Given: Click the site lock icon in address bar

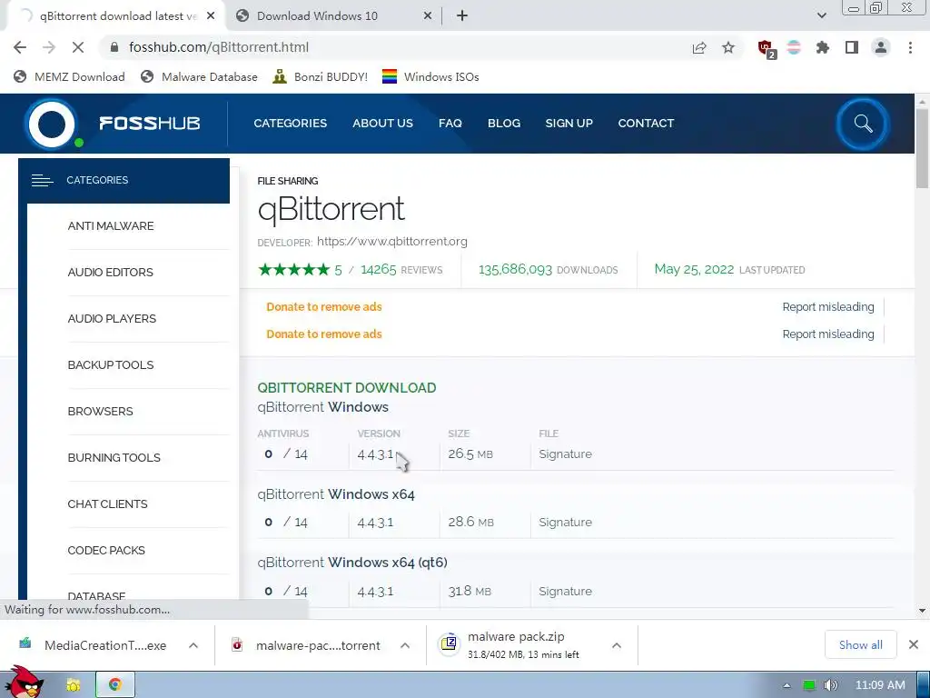Looking at the screenshot, I should 114,47.
